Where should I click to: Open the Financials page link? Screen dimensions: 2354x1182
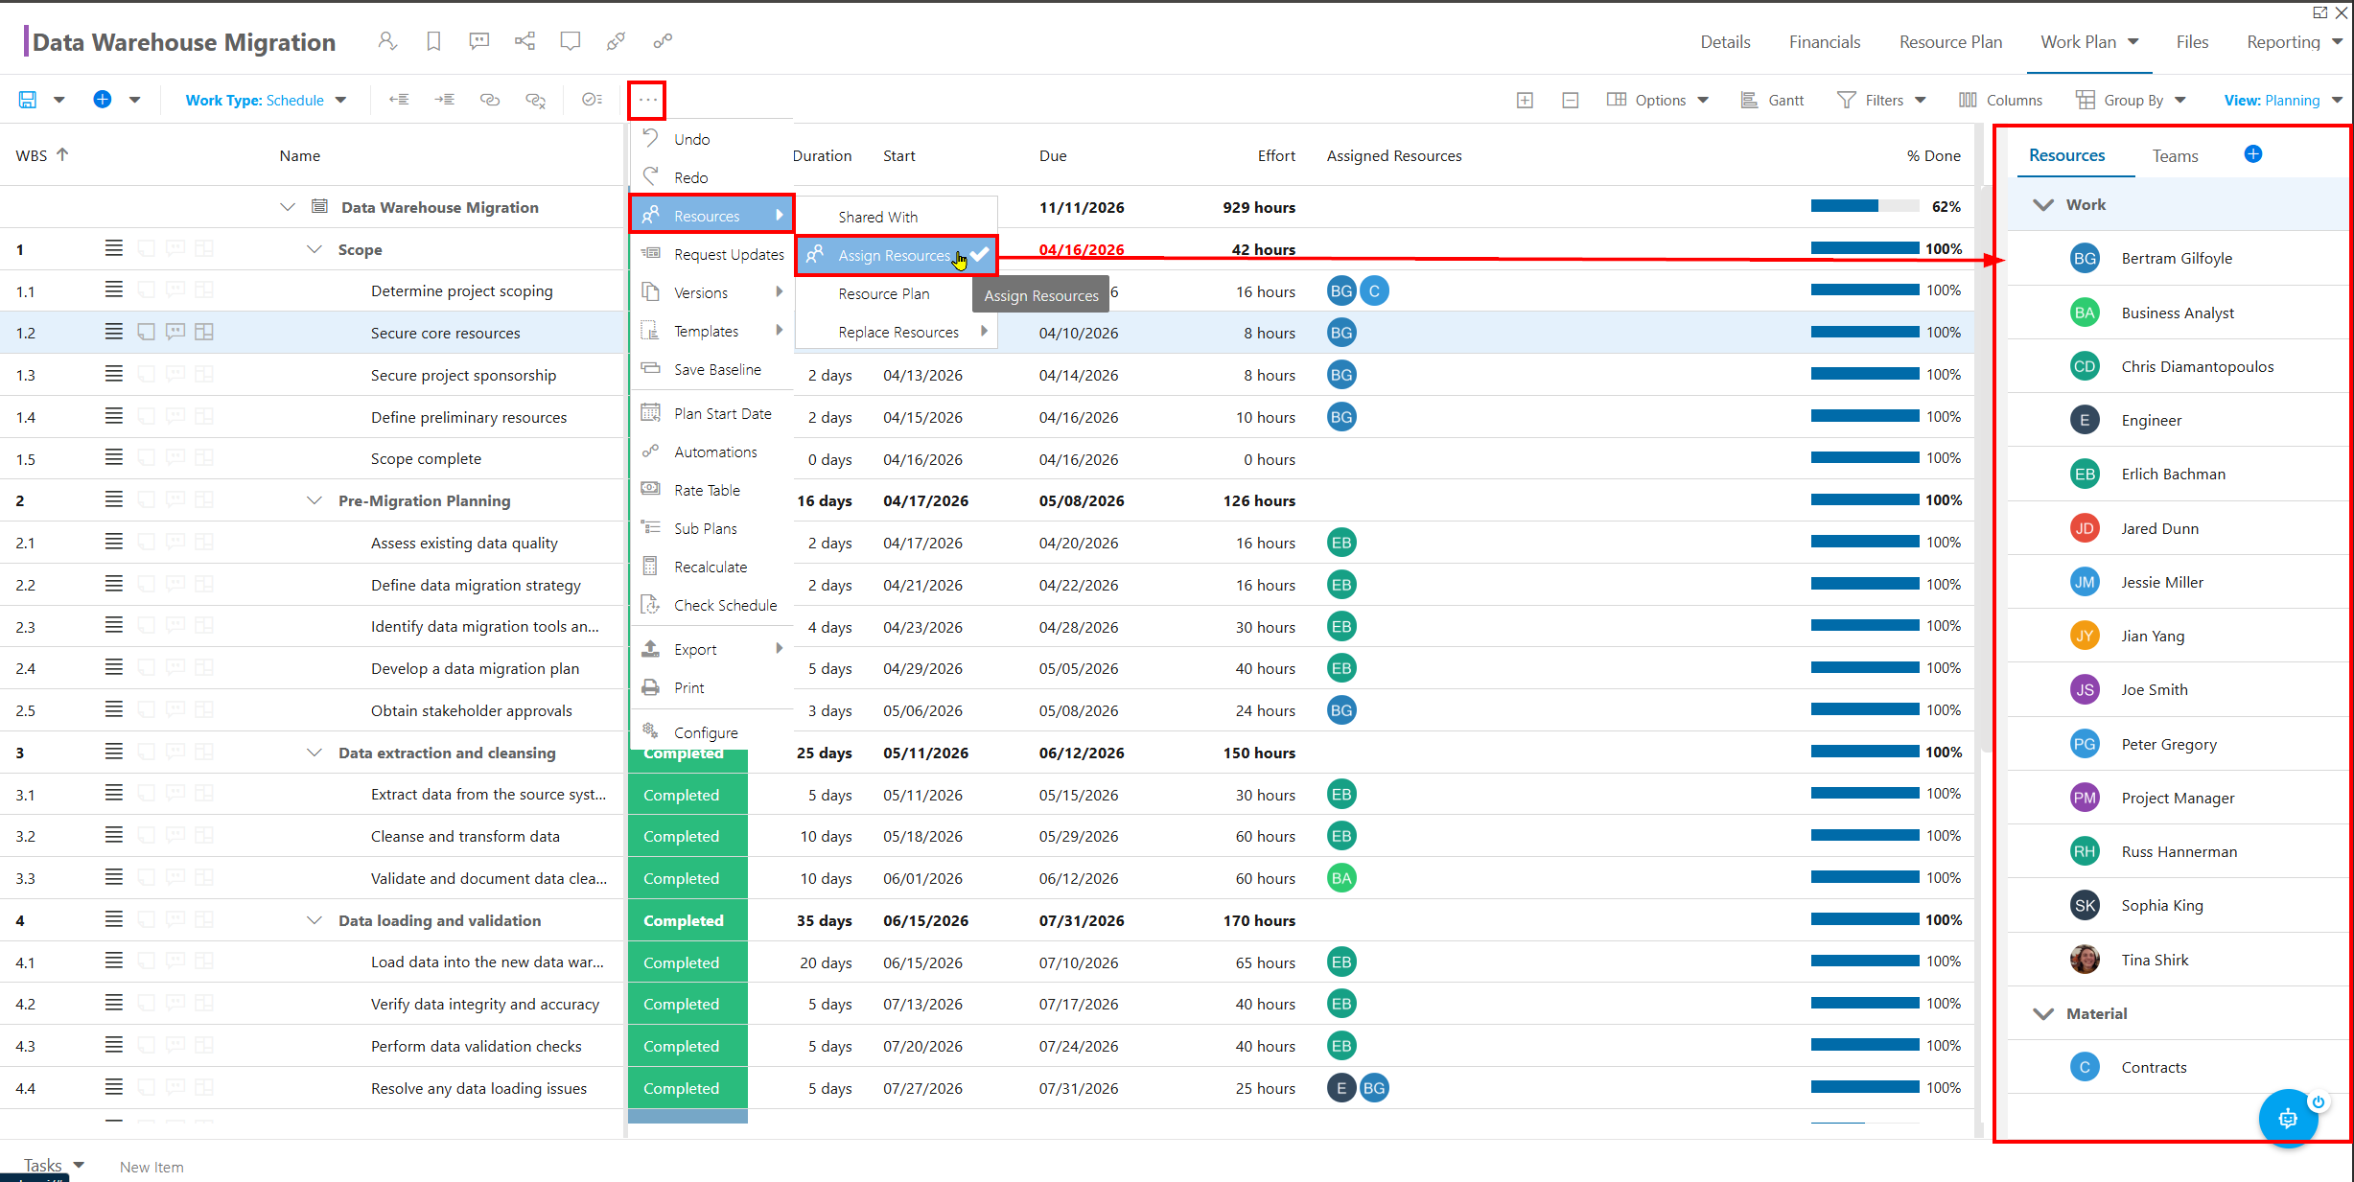[1824, 42]
